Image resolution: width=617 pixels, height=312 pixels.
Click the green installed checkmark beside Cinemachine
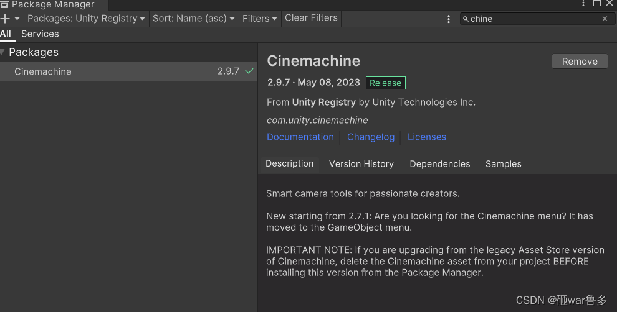(249, 71)
